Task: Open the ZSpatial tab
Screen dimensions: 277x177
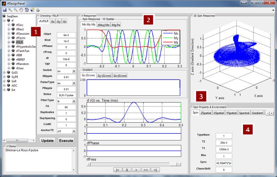Action: pyautogui.click(x=206, y=113)
